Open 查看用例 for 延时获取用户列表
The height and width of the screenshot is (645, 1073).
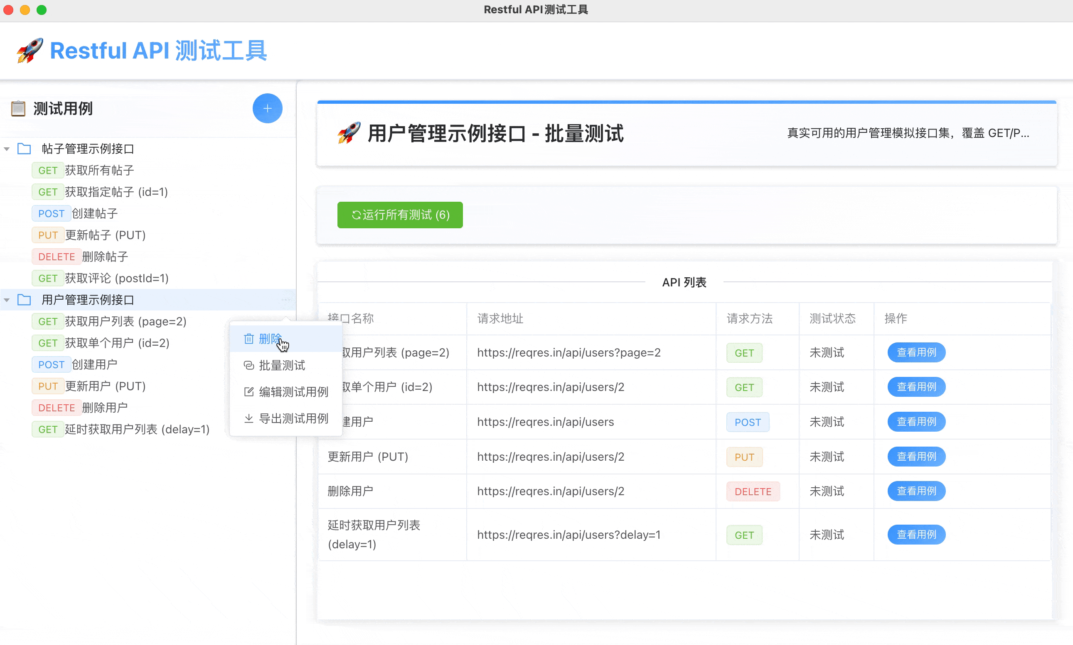(x=916, y=534)
